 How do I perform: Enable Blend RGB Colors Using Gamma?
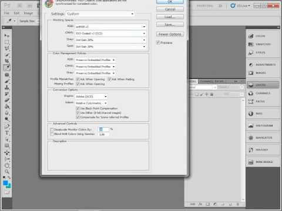click(x=52, y=134)
